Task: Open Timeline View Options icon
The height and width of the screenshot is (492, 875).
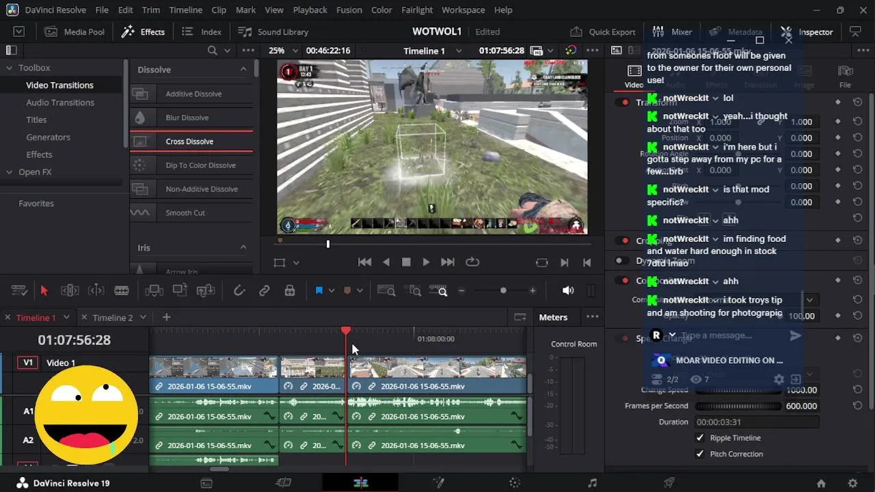Action: [19, 290]
